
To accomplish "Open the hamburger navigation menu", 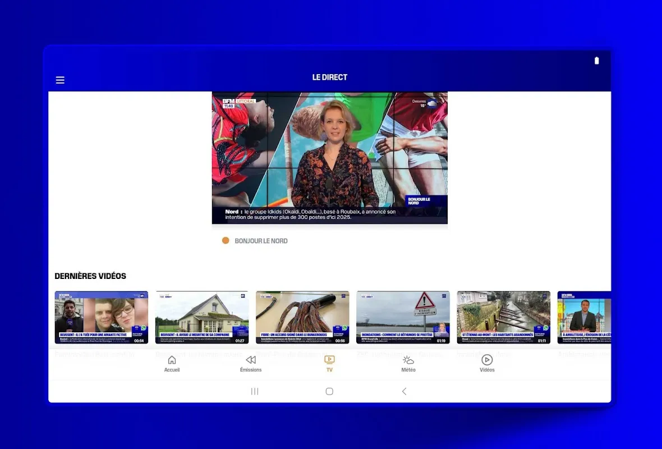I will (60, 80).
